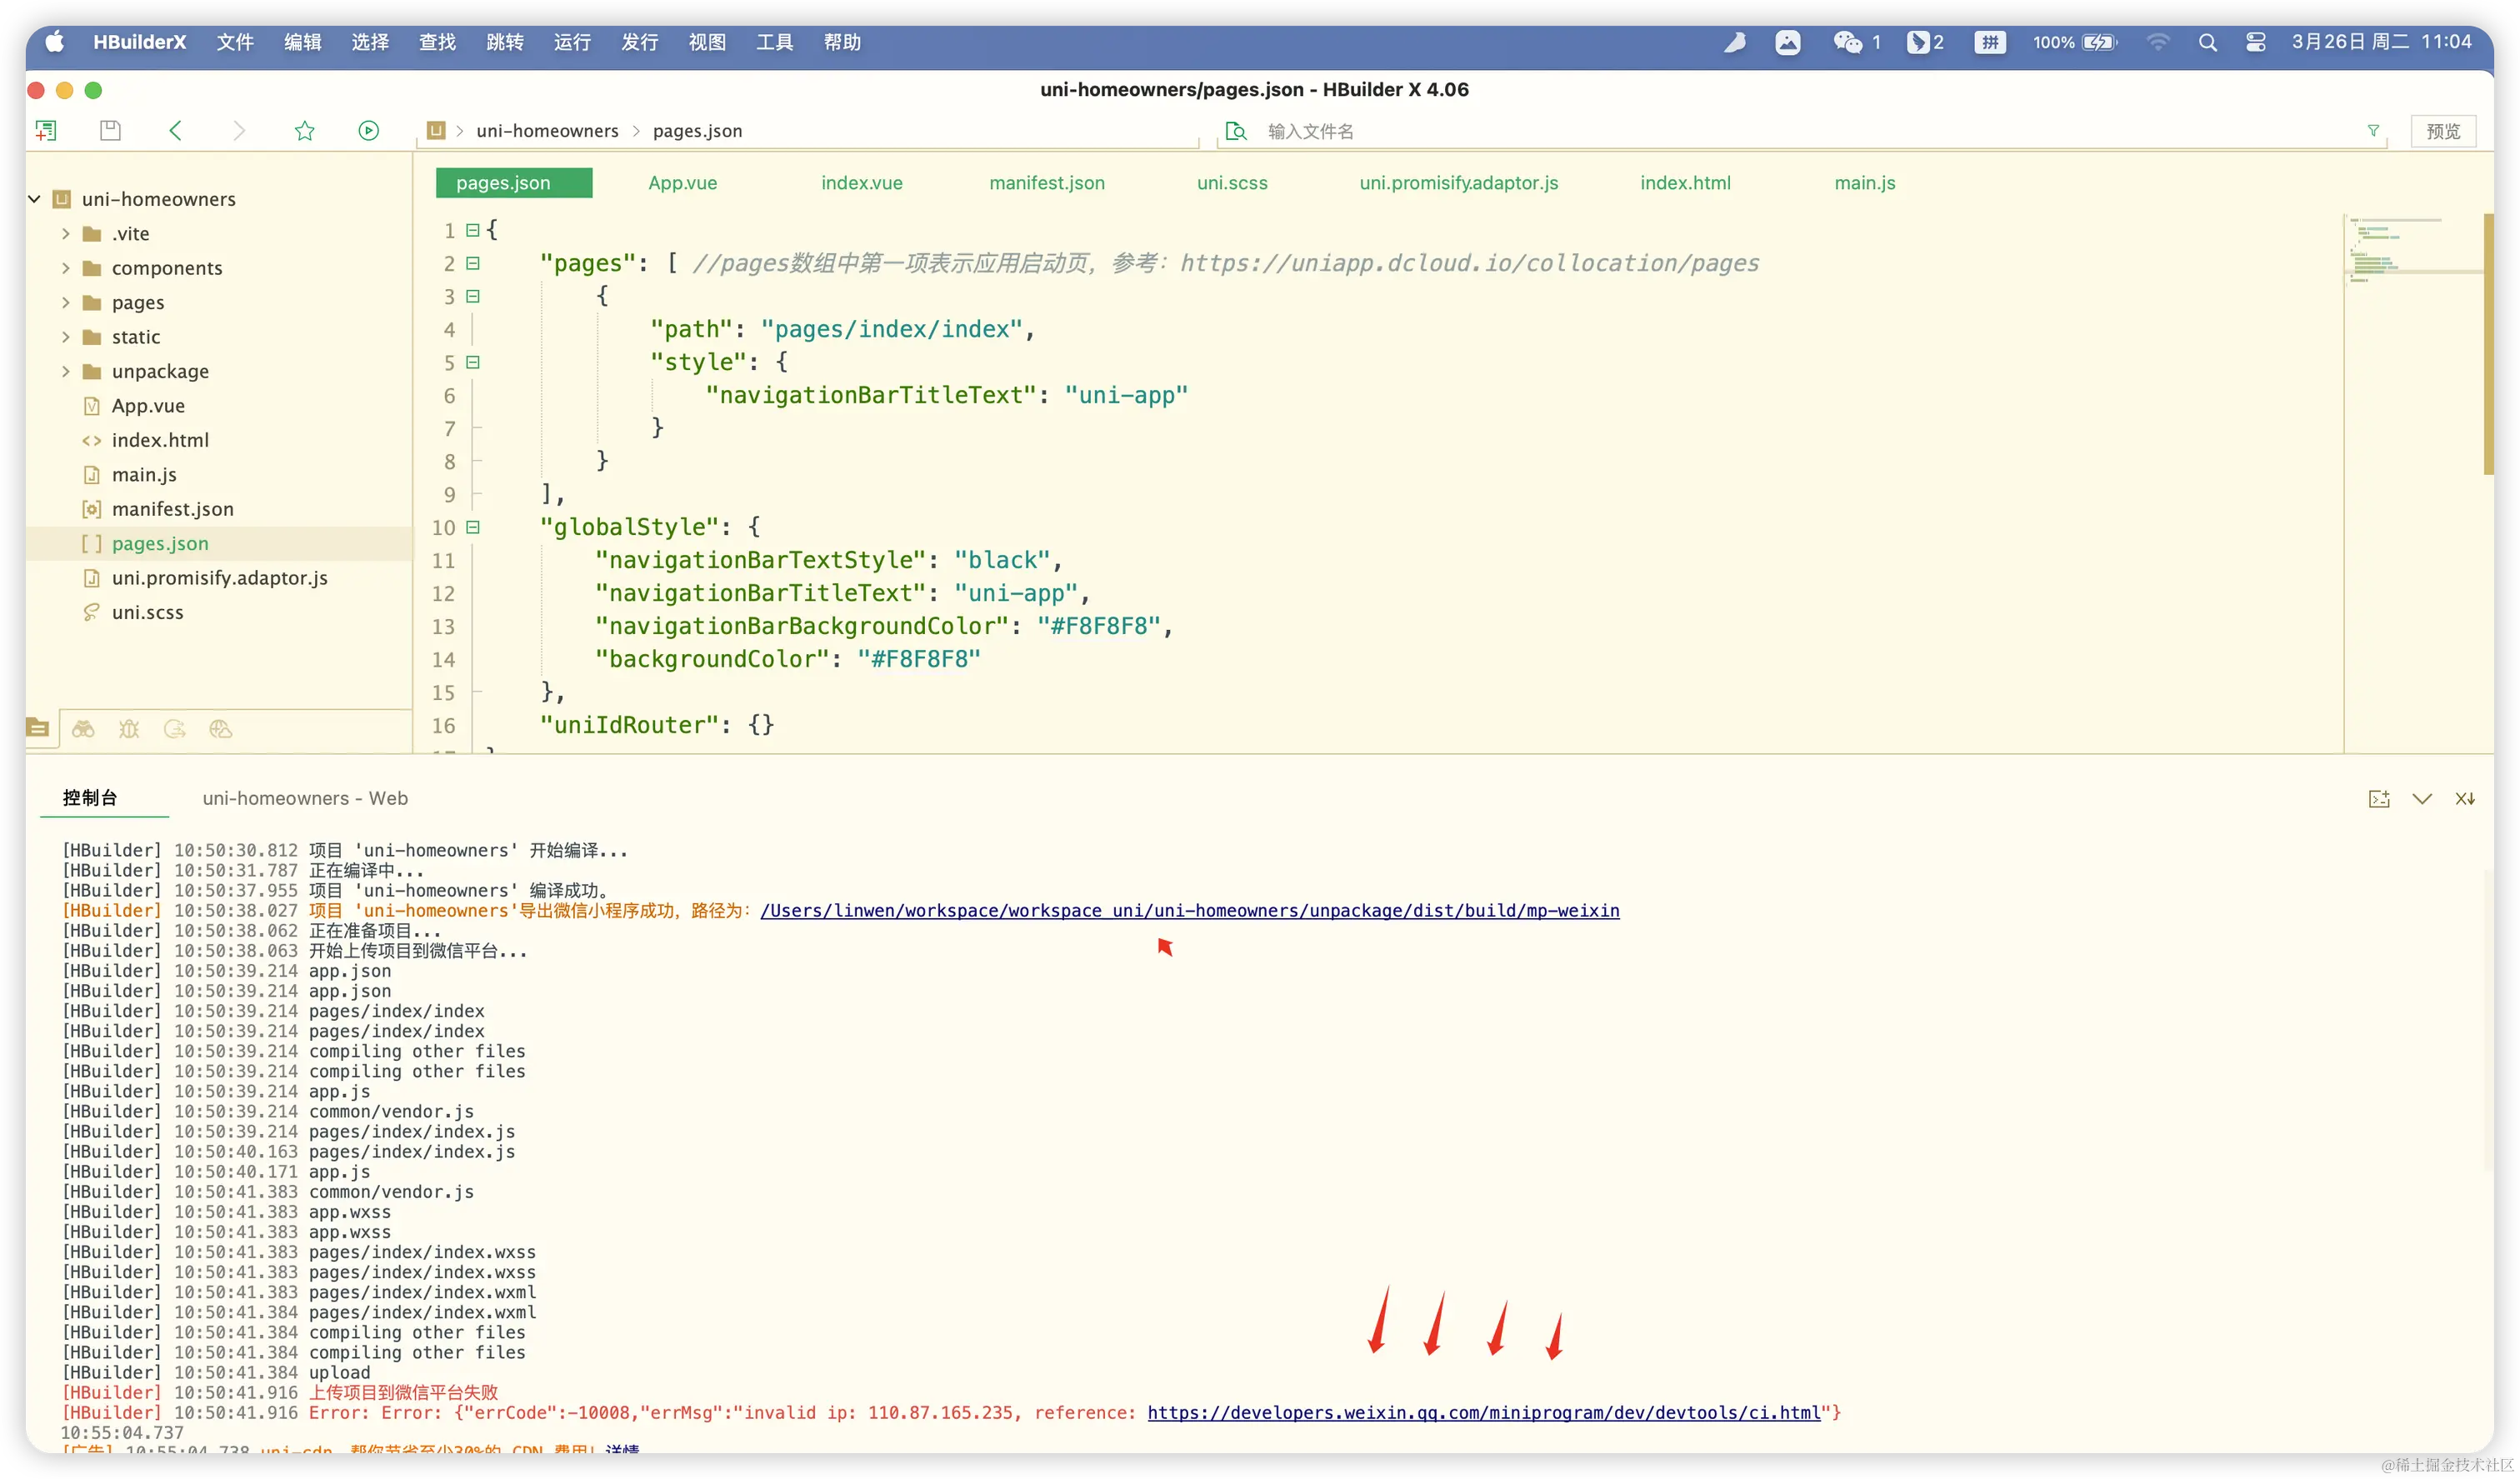Collapse the uni-homeowners project root

34,199
